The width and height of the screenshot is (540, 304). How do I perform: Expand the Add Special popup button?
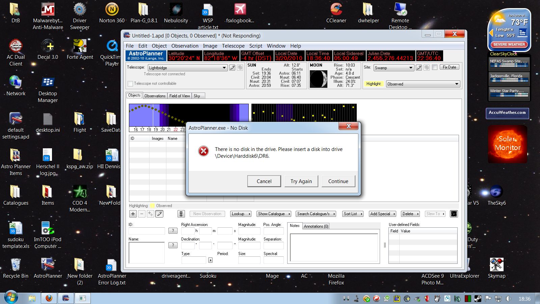coord(382,214)
